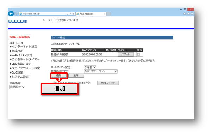Tick the 選択 checkbox for 新規Wi-Fi機器1
209x134 pixels.
coord(139,55)
